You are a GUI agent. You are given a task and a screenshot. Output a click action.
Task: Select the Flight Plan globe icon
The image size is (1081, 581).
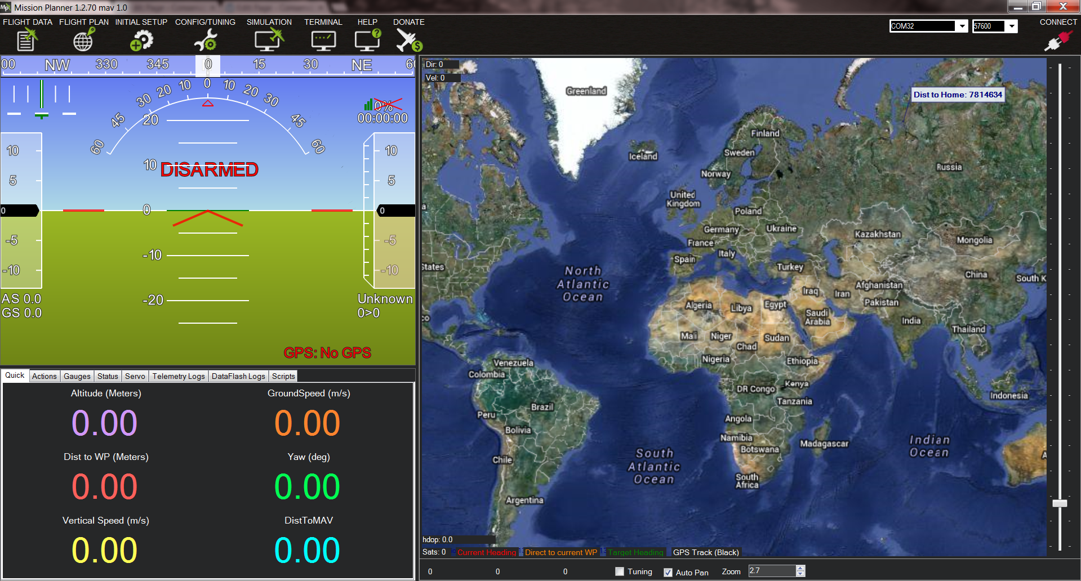pyautogui.click(x=83, y=39)
